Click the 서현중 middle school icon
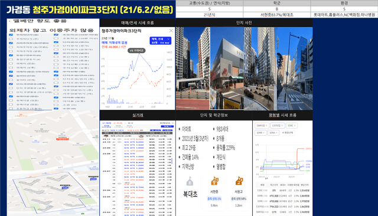Viewport: 378px width, 216px height. coord(214,181)
